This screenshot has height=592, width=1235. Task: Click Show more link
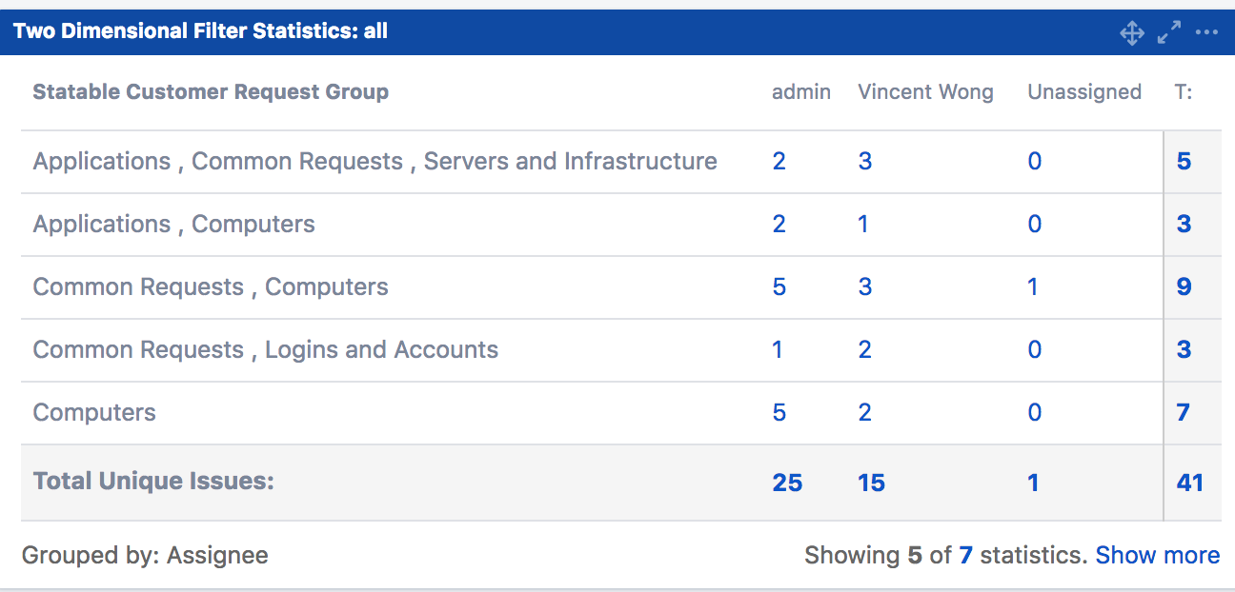click(1158, 555)
